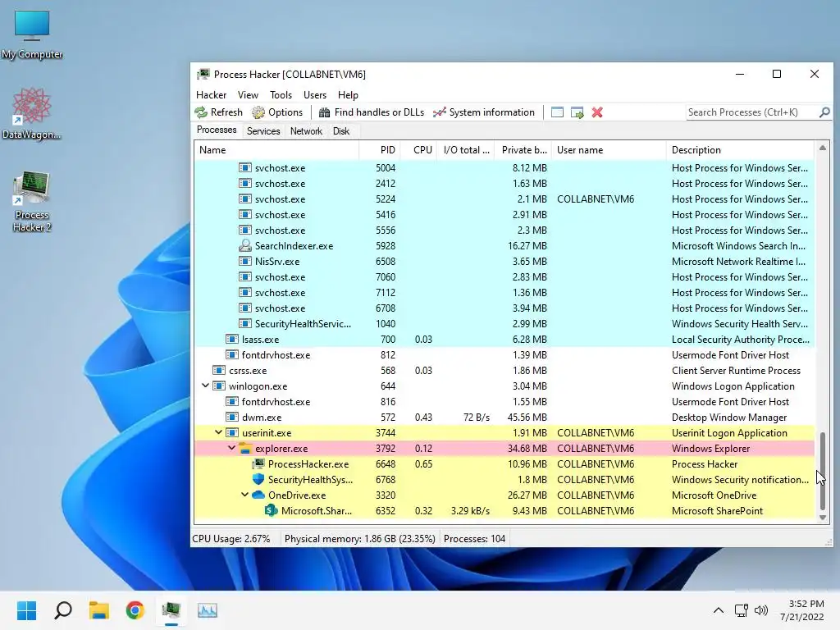840x630 pixels.
Task: Open the Users menu
Action: tap(315, 95)
